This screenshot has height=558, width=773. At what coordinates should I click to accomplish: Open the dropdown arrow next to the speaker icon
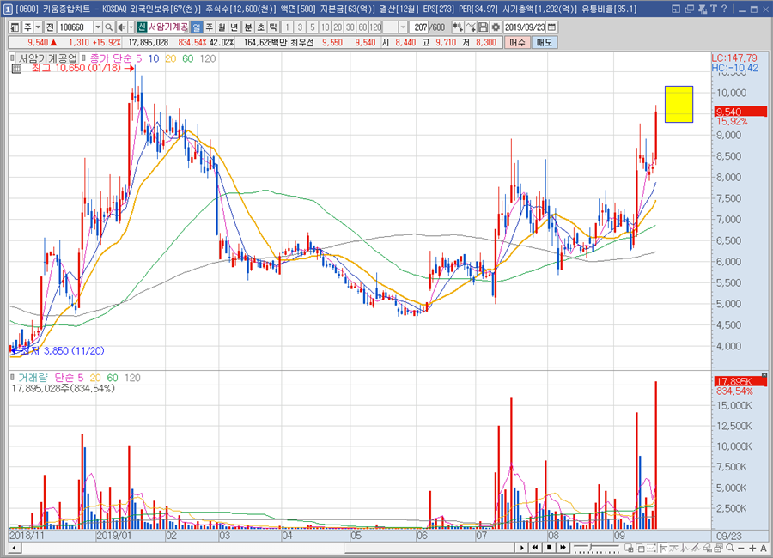(x=131, y=27)
